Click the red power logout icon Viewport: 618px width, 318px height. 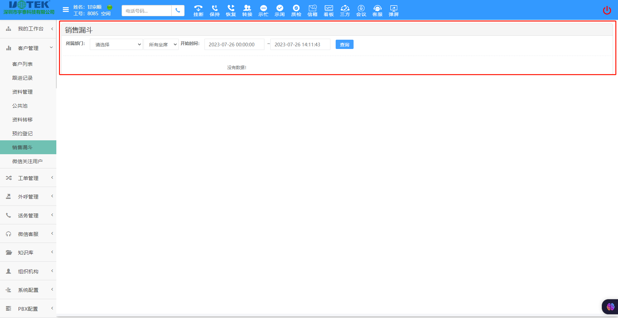[607, 10]
